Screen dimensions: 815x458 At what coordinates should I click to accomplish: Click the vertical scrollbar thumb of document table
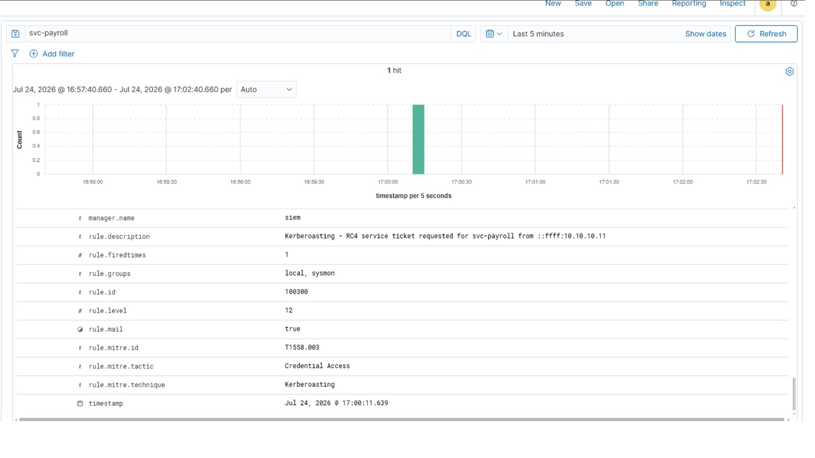click(x=794, y=393)
